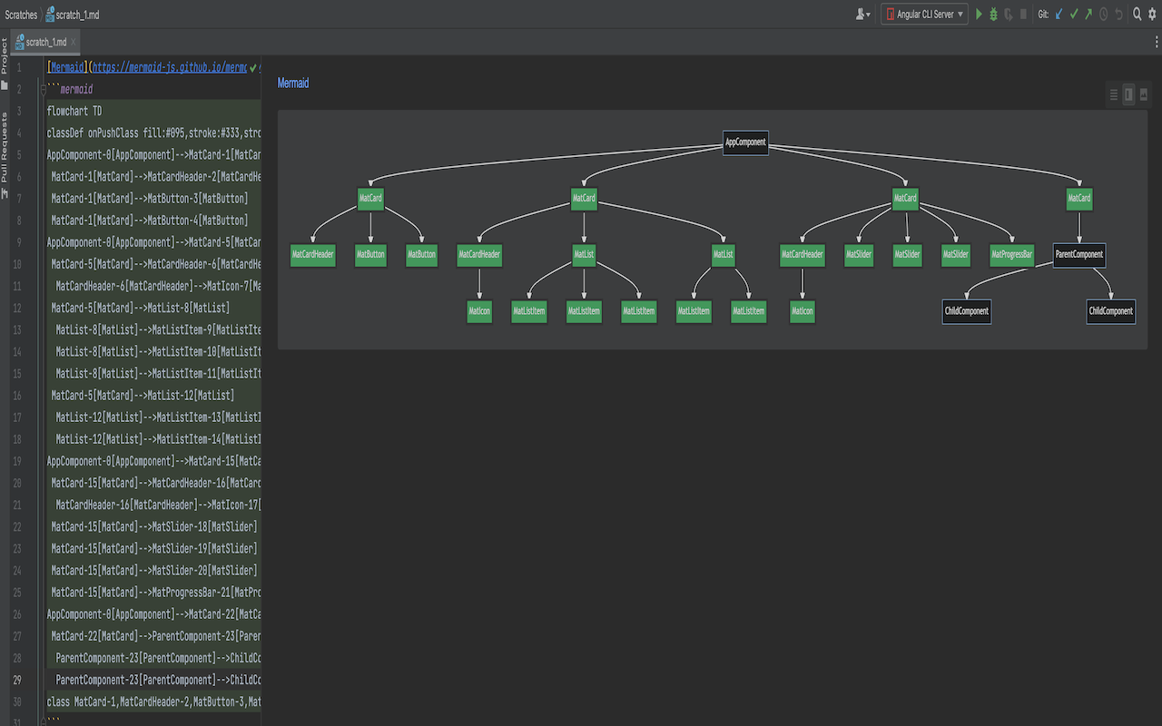Push commits using the Git push arrow
The image size is (1162, 726).
coord(1088,15)
